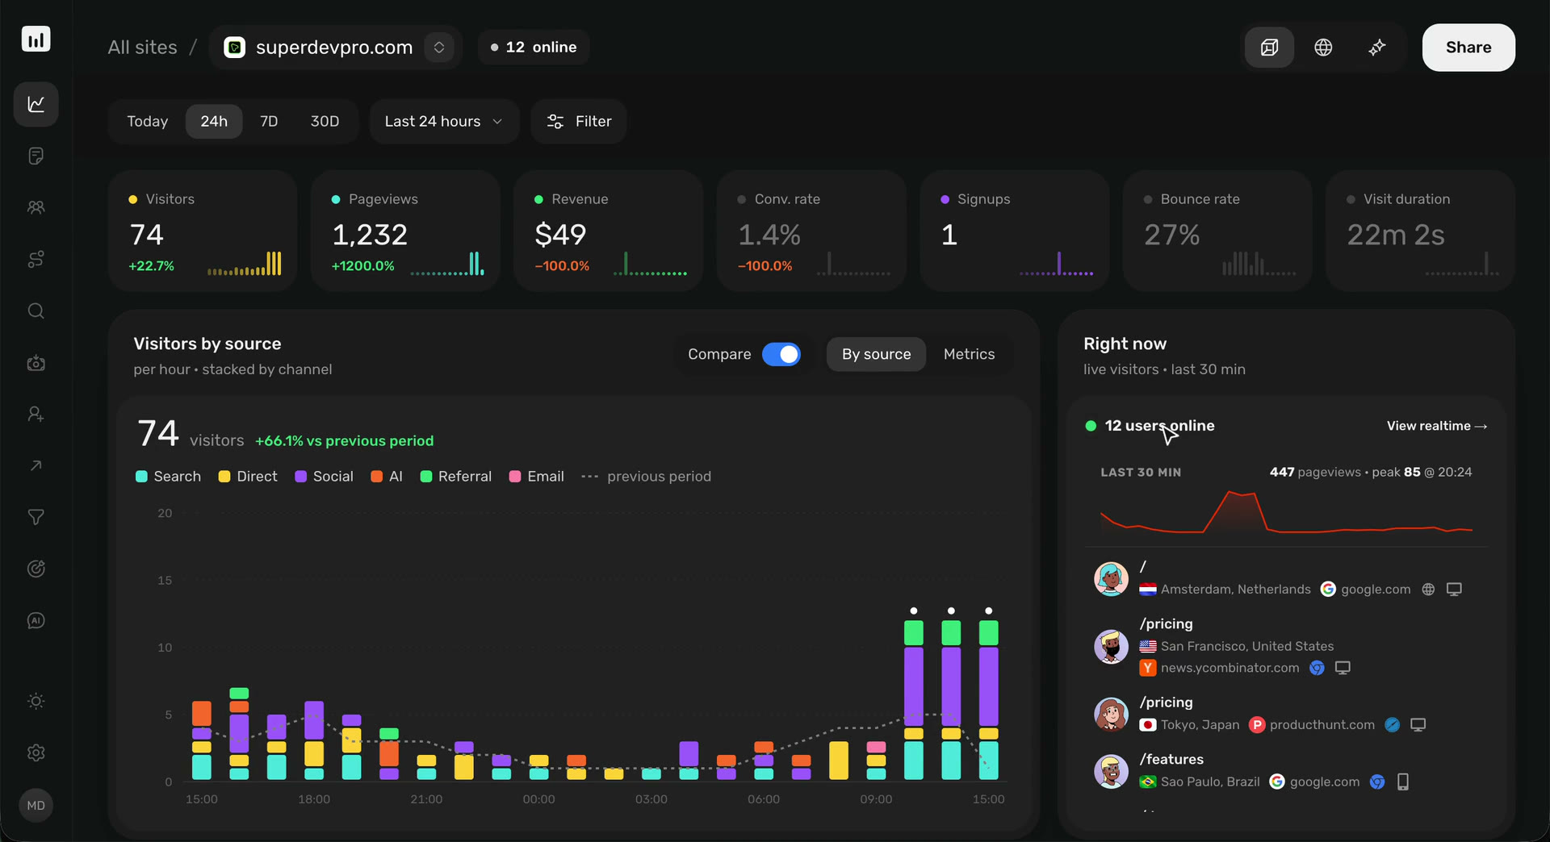Select the 30D time range tab
1550x842 pixels.
point(325,121)
